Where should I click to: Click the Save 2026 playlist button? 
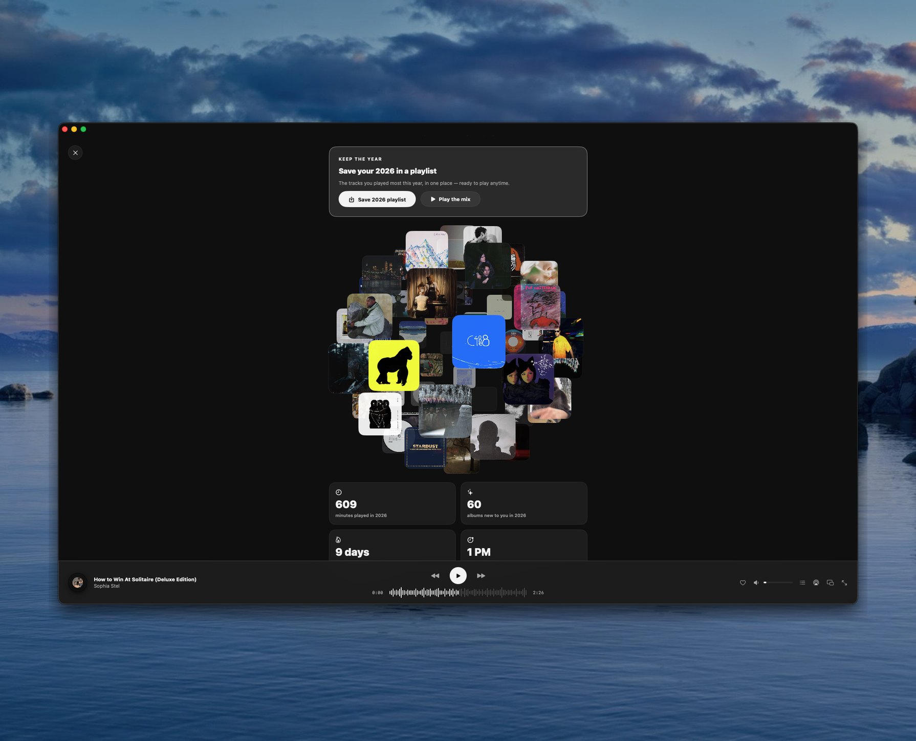[x=377, y=199]
